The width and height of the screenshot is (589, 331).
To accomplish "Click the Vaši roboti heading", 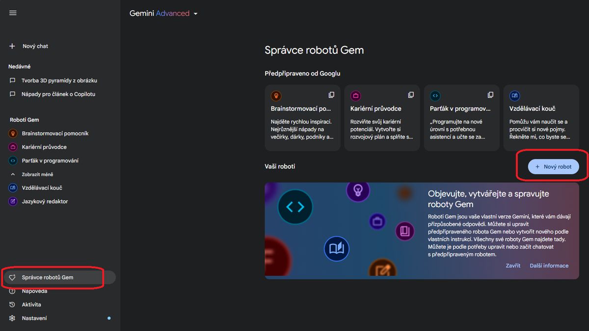I will click(x=280, y=166).
